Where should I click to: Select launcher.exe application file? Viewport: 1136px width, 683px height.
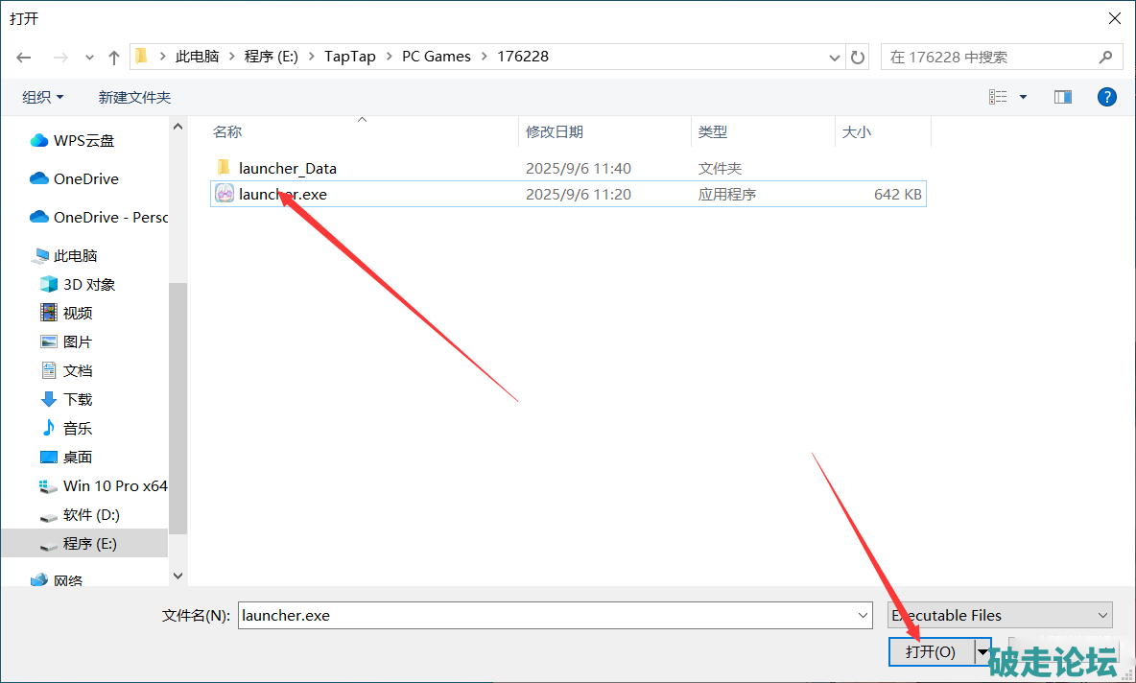point(283,194)
